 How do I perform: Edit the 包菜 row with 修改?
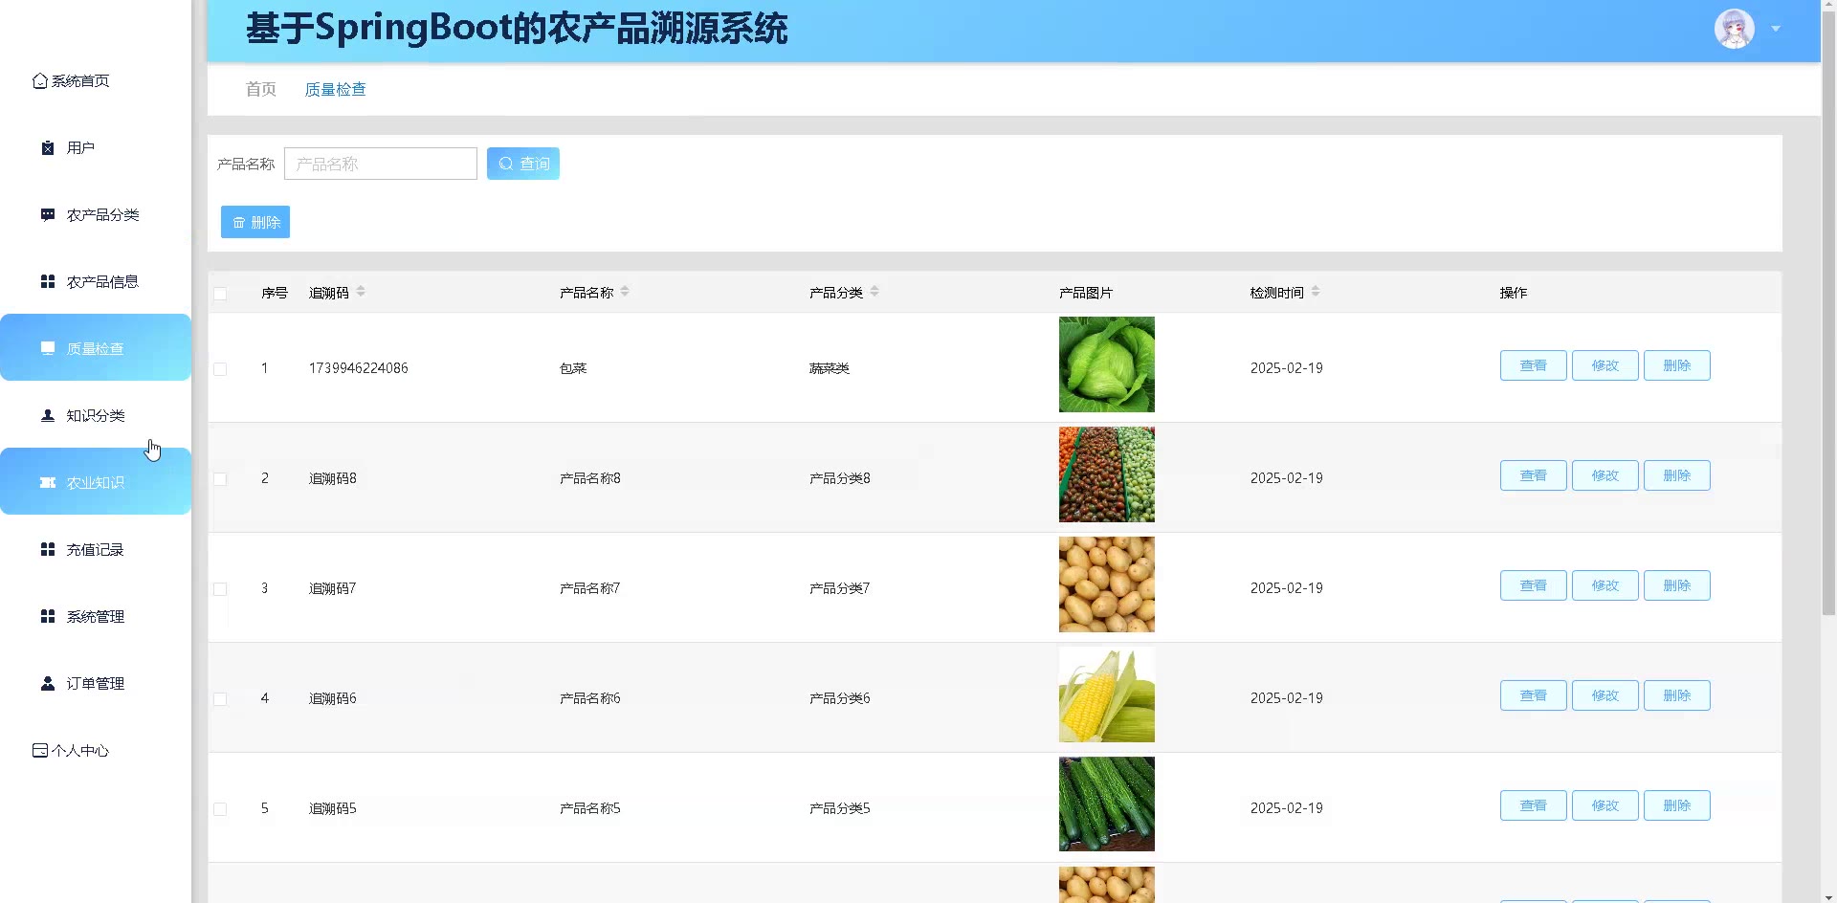[x=1605, y=365]
